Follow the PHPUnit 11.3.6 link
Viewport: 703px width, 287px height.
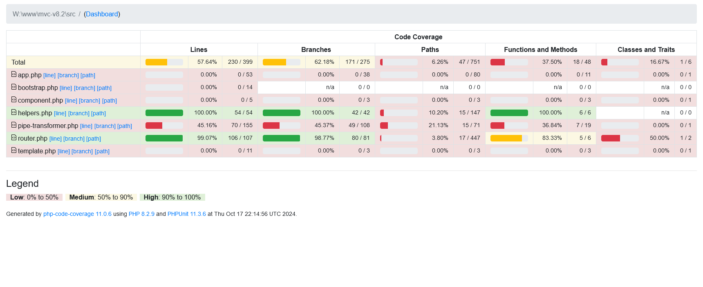pos(187,214)
